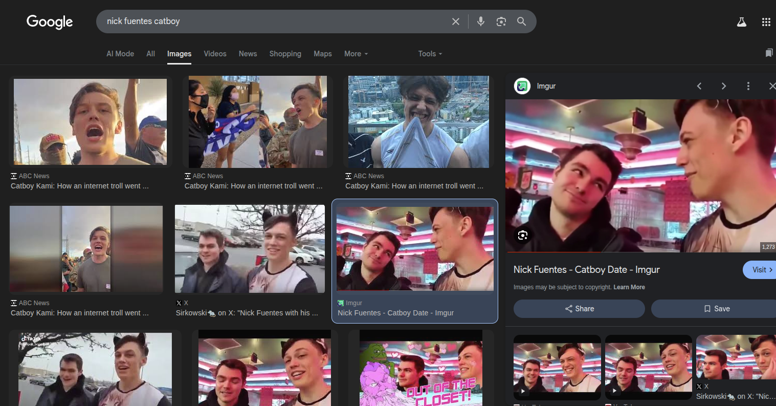The height and width of the screenshot is (406, 776).
Task: Open Search Labs flask icon
Action: click(742, 22)
